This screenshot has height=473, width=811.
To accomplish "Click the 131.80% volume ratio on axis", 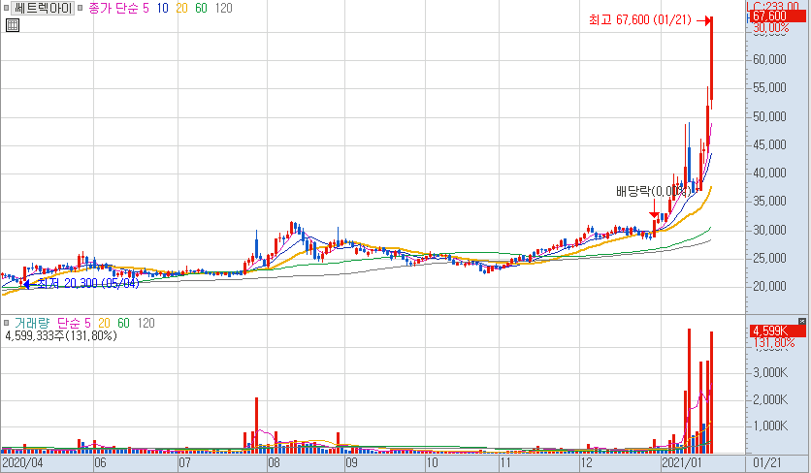I will click(x=774, y=343).
